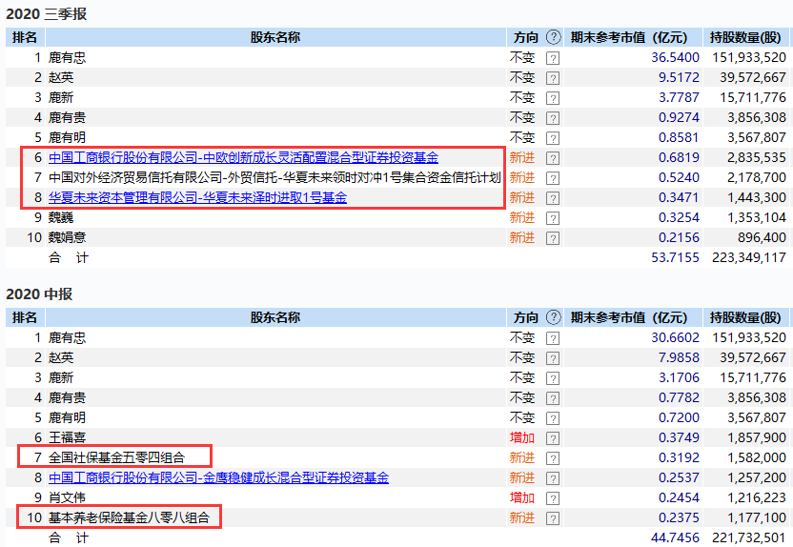Select holdings 2,178,700 cell
The height and width of the screenshot is (547, 793).
point(757,177)
